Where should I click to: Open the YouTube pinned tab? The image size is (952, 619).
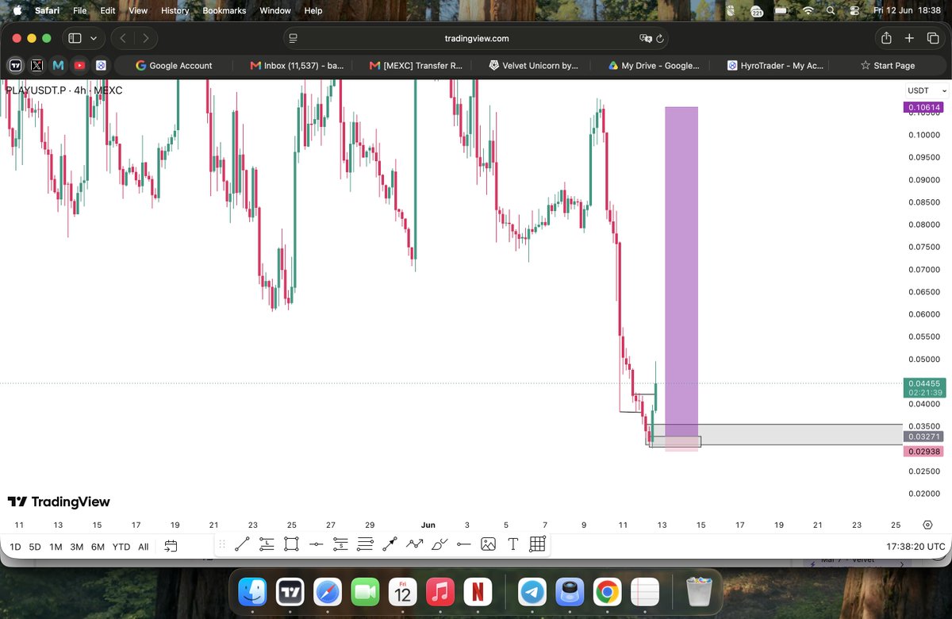[79, 65]
